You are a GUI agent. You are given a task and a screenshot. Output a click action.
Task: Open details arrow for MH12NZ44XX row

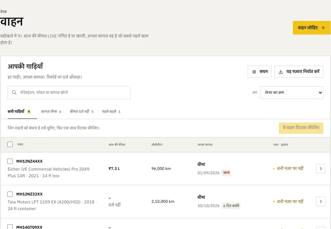pyautogui.click(x=321, y=169)
